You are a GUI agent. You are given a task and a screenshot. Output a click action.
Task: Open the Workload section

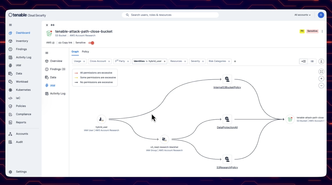18,82
